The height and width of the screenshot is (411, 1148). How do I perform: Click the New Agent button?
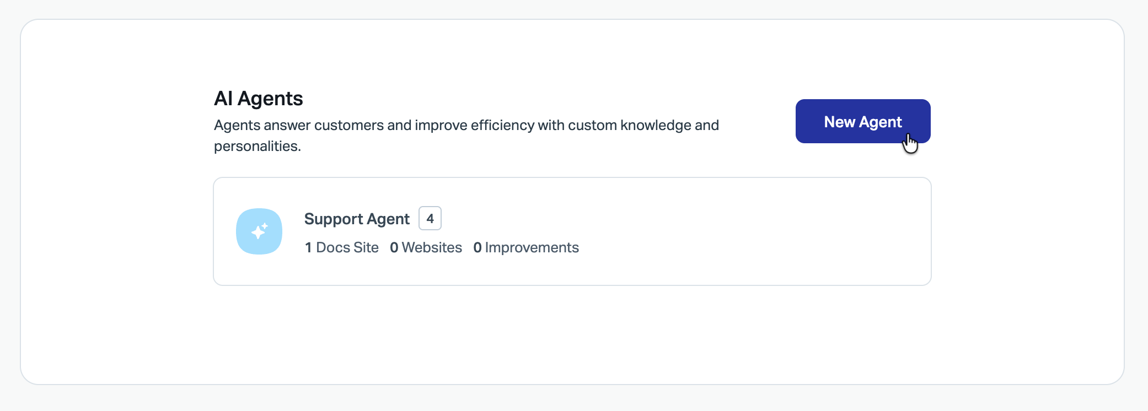862,121
